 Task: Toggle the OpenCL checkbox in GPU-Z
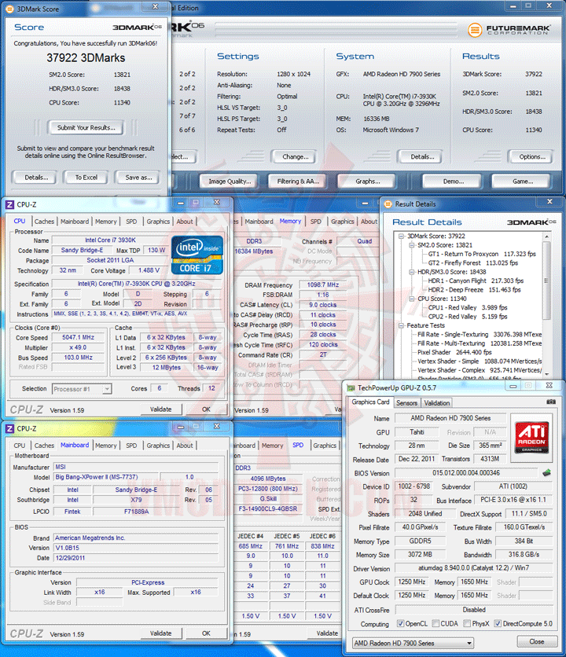click(x=400, y=623)
